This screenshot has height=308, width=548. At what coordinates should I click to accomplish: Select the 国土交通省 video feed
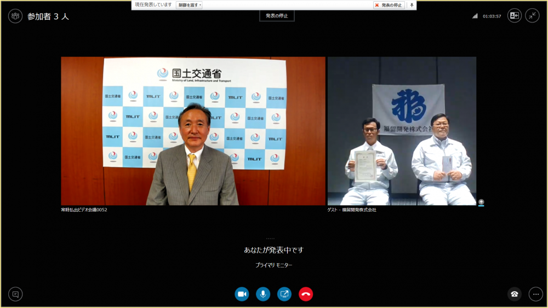(x=193, y=131)
